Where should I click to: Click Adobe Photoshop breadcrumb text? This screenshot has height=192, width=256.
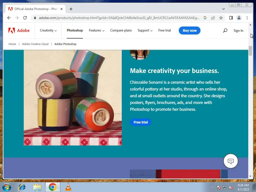click(65, 44)
